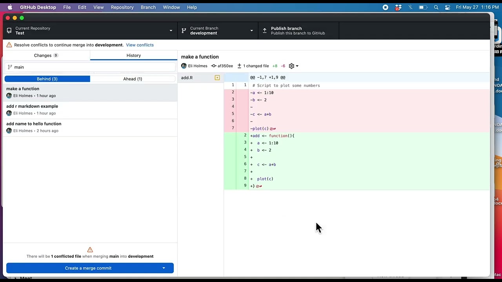The image size is (502, 282).
Task: Expand the Current Repository Test dropdown
Action: [x=90, y=31]
